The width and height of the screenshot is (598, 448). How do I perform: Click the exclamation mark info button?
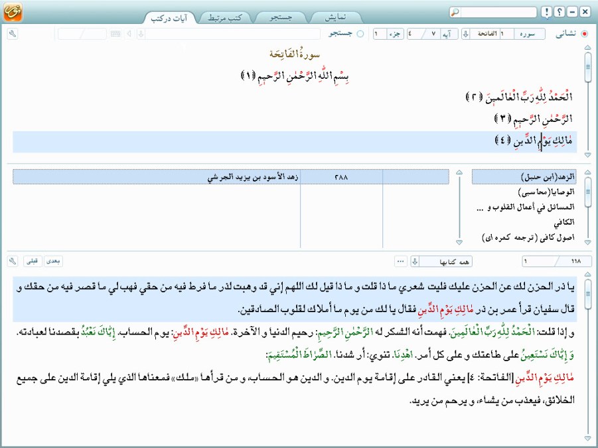tap(546, 12)
